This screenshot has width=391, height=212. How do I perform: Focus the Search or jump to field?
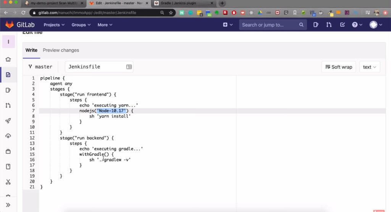(273, 25)
